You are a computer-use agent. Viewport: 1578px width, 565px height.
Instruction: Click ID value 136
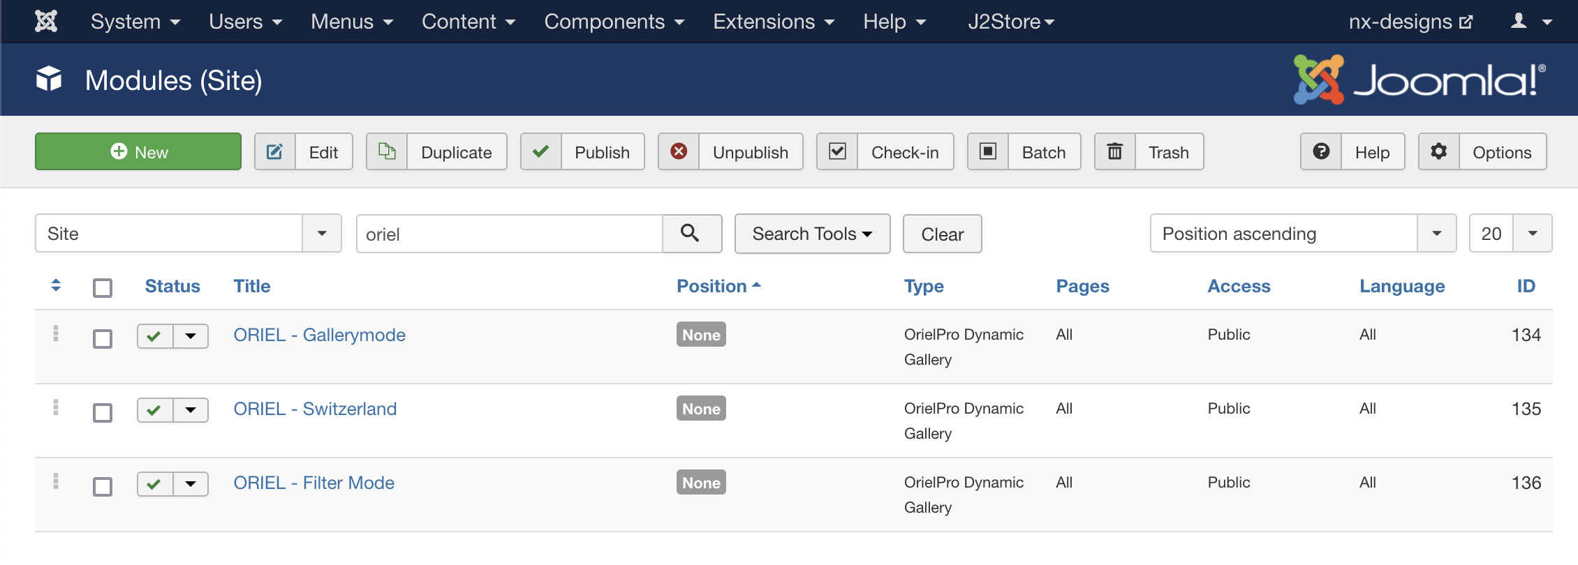coord(1526,483)
